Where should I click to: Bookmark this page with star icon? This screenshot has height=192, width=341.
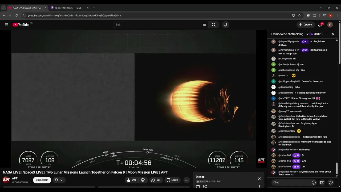[299, 15]
